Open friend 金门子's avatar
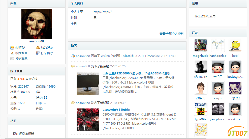The height and width of the screenshot is (139, 249). [x=218, y=67]
